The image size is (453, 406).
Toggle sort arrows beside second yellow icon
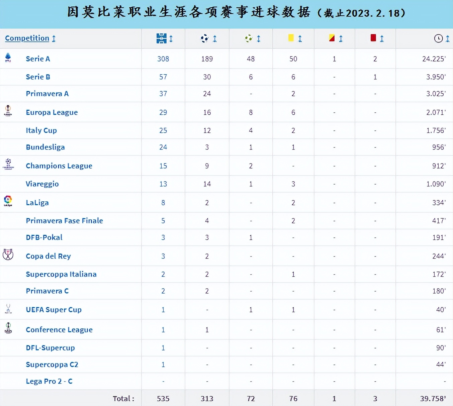point(341,39)
